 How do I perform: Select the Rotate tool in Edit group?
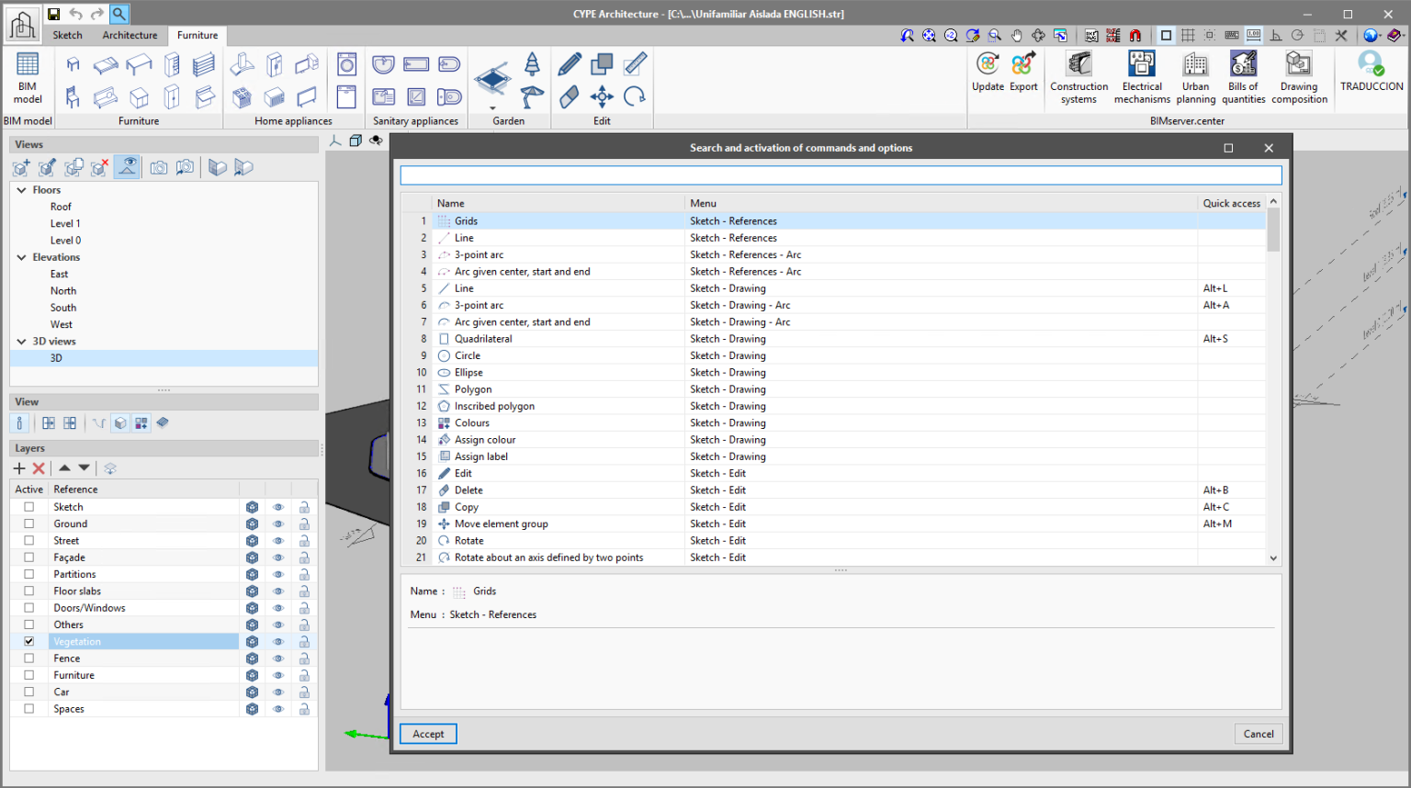(x=636, y=96)
